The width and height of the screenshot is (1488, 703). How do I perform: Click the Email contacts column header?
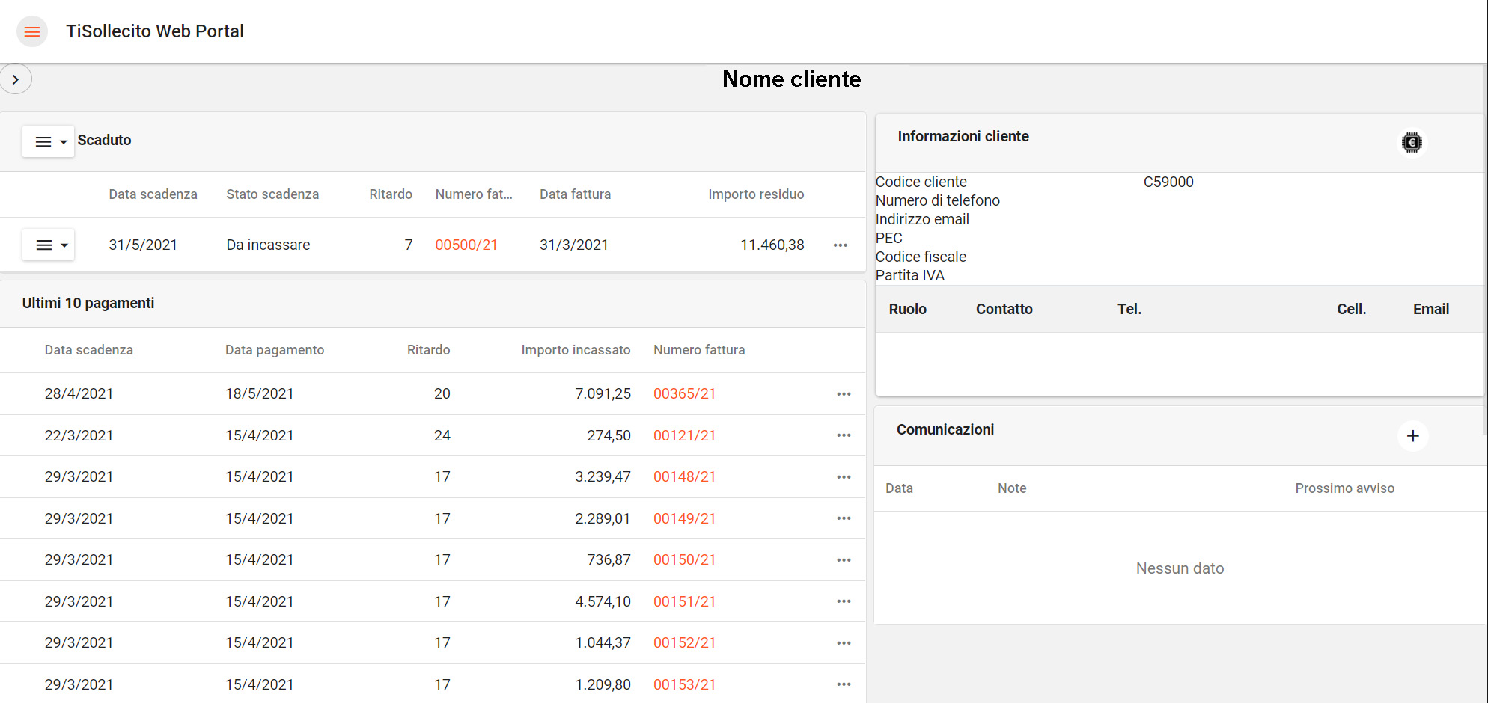(x=1430, y=309)
